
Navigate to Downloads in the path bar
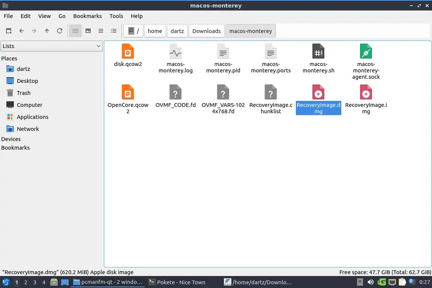coord(206,31)
